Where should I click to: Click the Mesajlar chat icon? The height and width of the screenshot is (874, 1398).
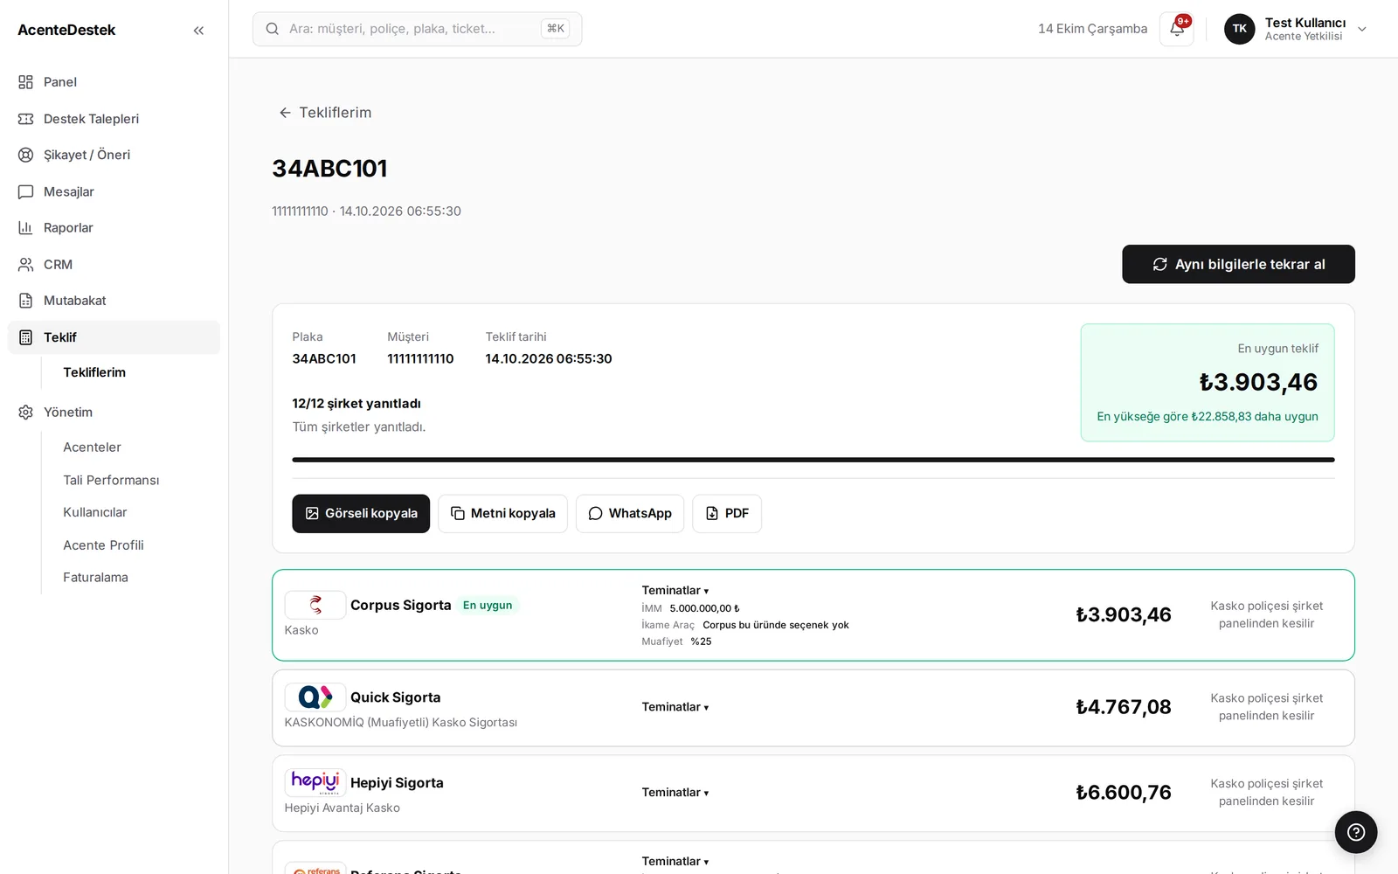26,191
